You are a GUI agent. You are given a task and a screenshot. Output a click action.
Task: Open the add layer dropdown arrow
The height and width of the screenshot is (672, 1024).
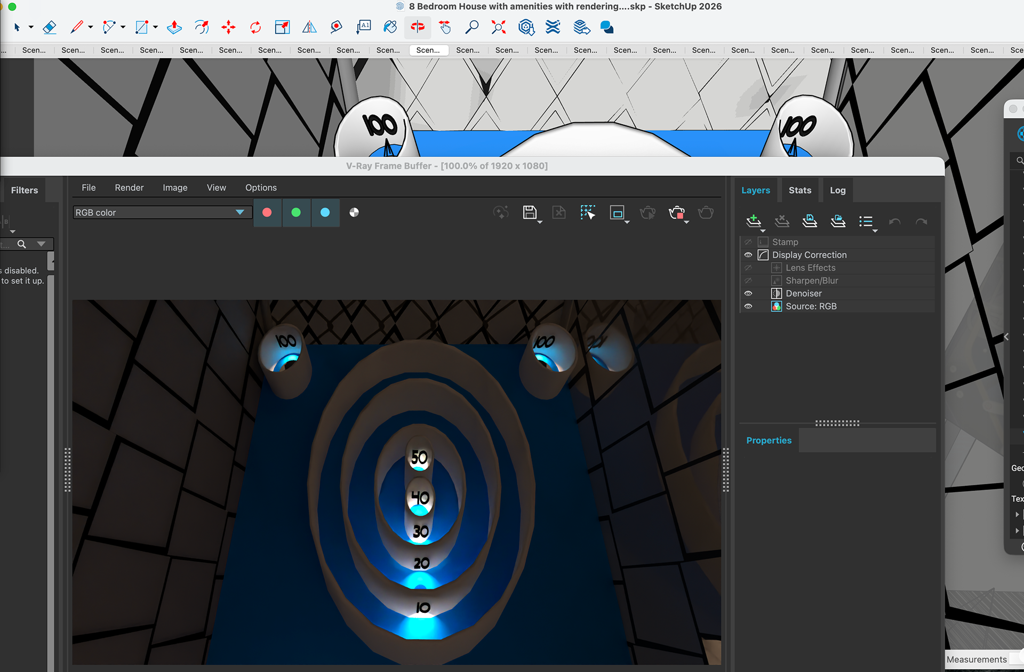[763, 230]
